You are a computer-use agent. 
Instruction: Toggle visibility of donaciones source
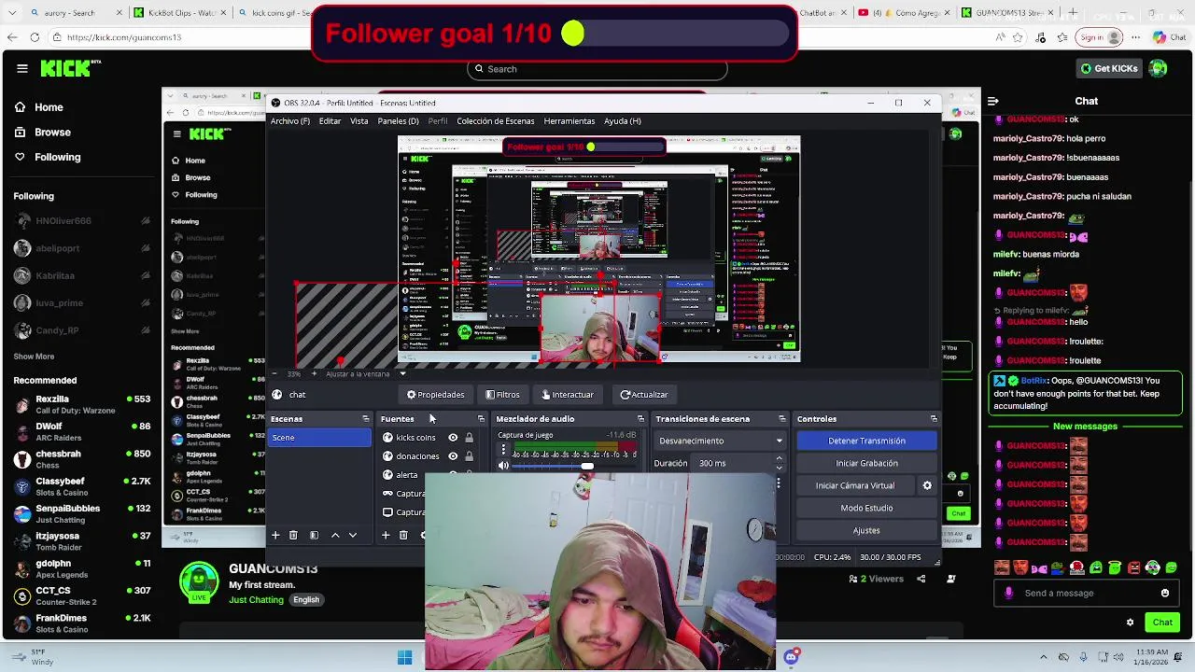(x=453, y=456)
